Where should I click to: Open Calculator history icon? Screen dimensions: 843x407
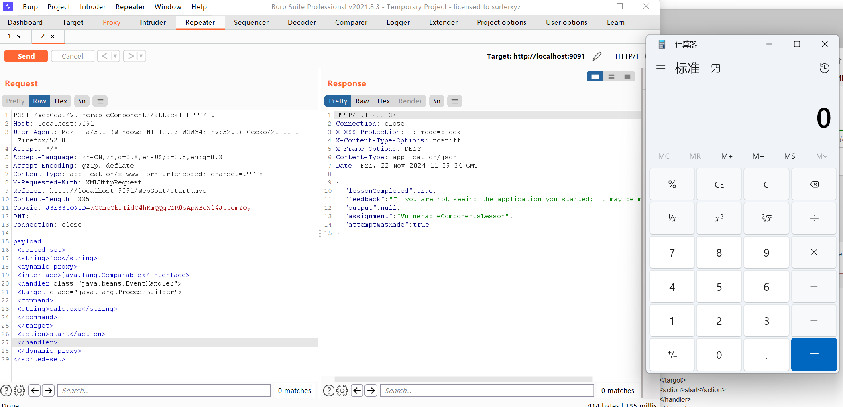click(825, 68)
